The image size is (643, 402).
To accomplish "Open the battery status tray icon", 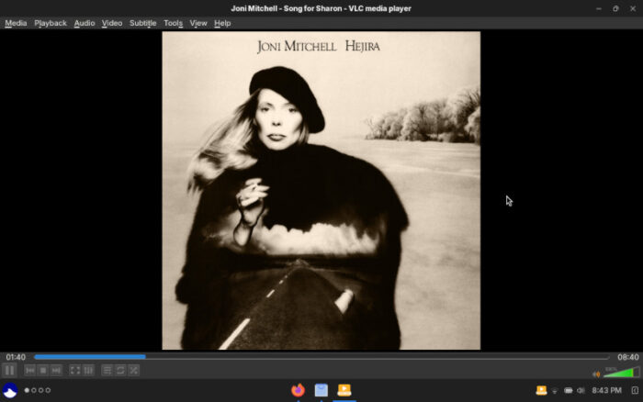I will click(568, 391).
